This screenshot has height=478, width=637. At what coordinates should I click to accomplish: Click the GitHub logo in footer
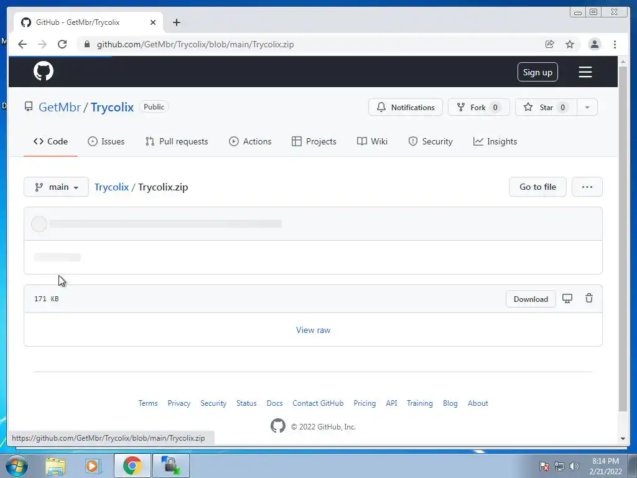coord(278,426)
